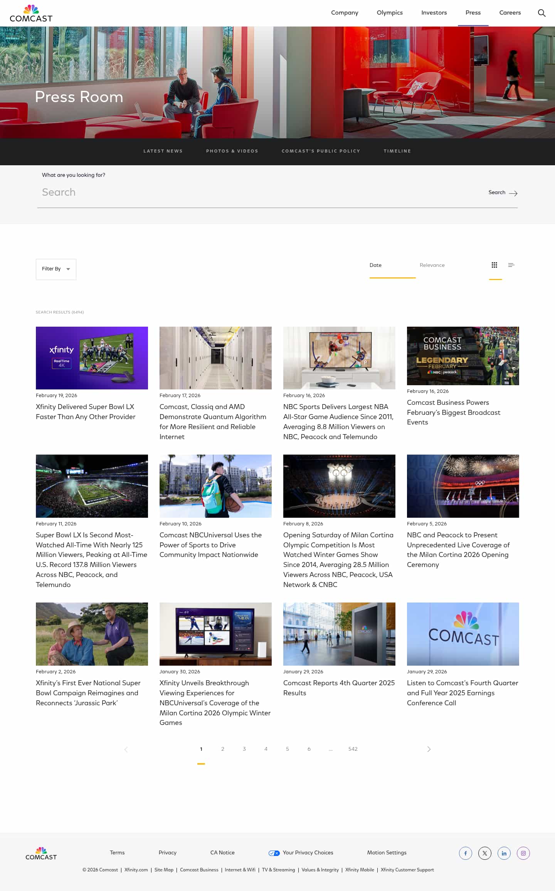This screenshot has width=555, height=891.
Task: Open the basketball student backpack thumbnail
Action: (x=215, y=486)
